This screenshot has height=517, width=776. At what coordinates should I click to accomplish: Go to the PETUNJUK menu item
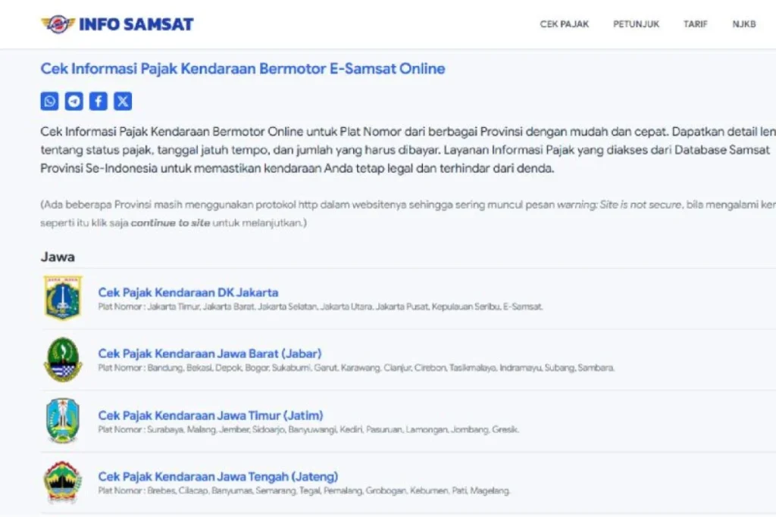[636, 23]
